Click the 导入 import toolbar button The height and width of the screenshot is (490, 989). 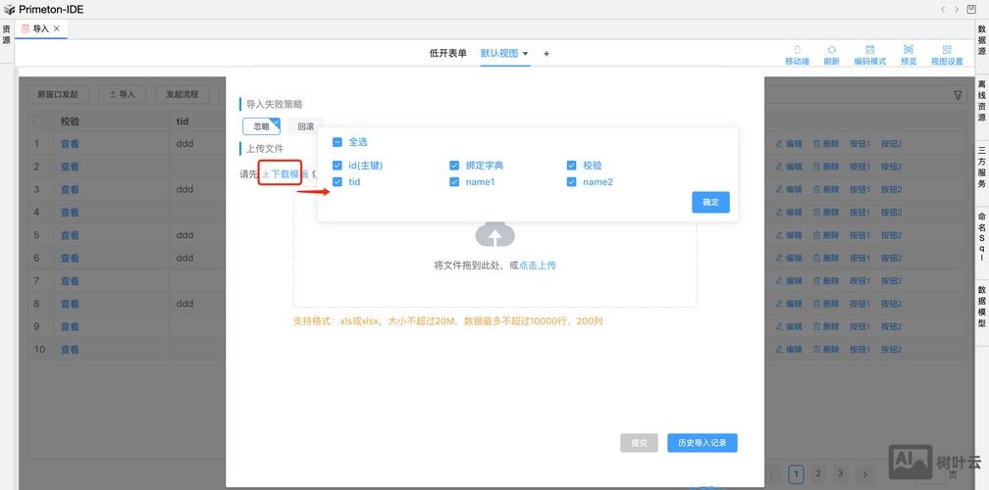pyautogui.click(x=123, y=94)
